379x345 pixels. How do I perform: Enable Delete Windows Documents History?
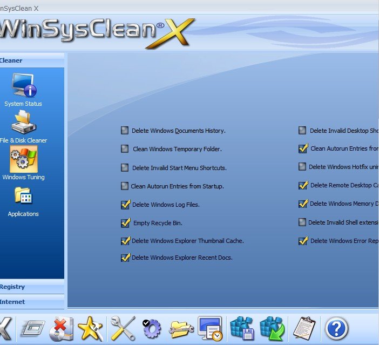tap(125, 131)
